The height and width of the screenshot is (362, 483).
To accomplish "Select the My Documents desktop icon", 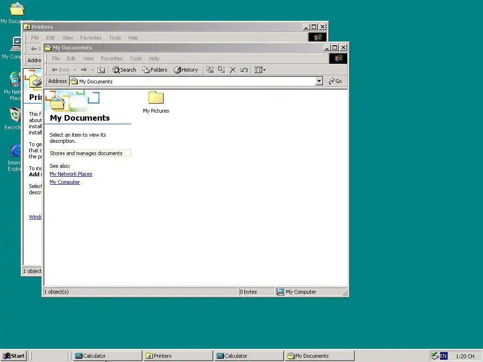I will coord(17,13).
